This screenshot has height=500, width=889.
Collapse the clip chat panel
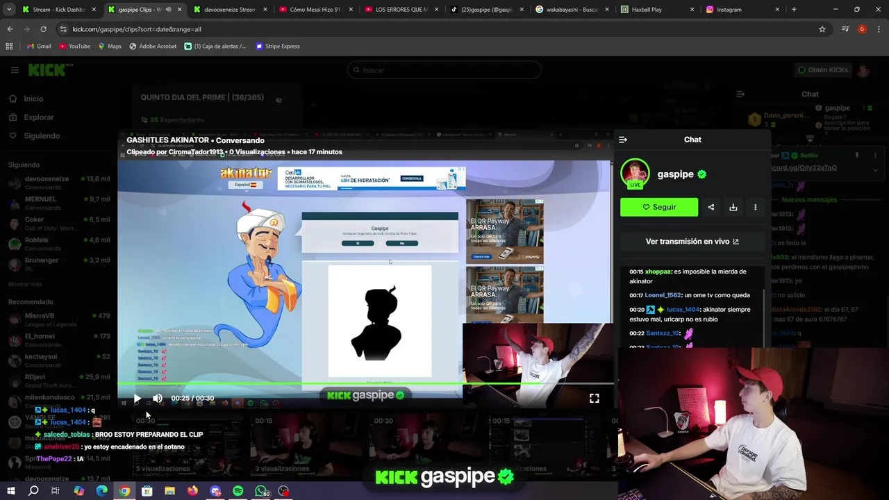point(623,140)
